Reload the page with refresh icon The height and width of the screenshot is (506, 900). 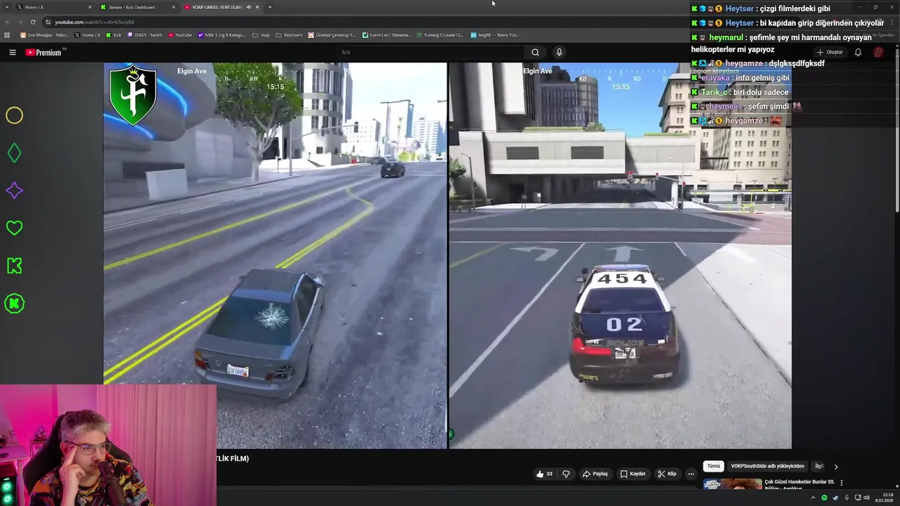tap(32, 22)
